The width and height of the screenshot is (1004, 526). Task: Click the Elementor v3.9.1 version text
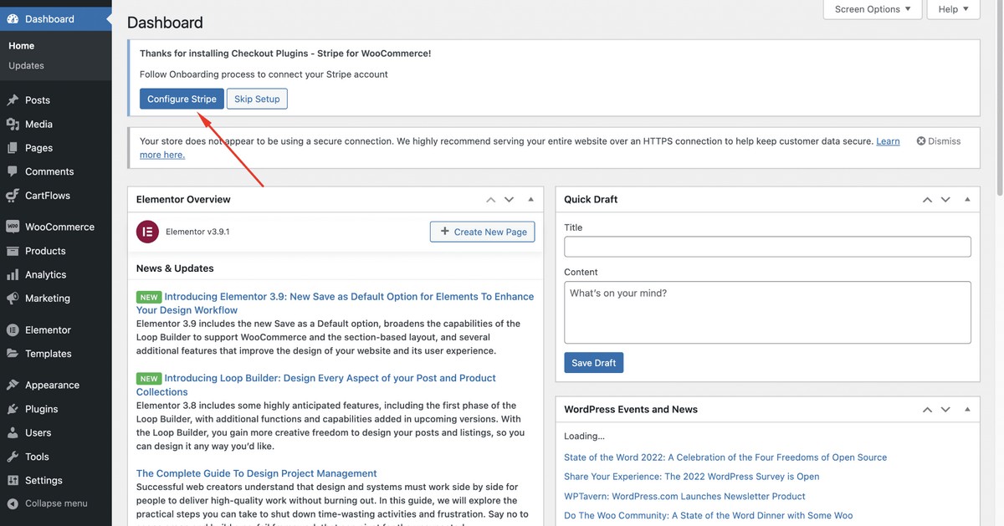197,232
